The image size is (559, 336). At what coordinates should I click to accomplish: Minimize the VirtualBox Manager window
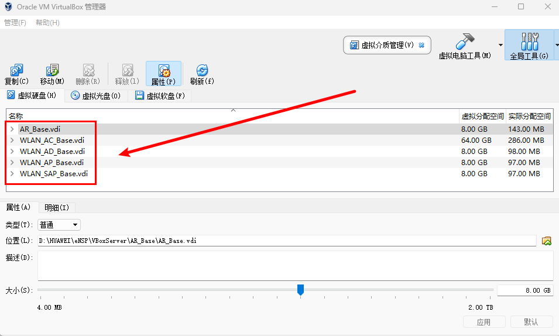click(495, 7)
